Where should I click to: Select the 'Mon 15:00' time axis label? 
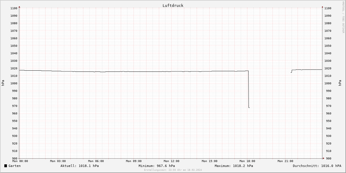[210, 161]
